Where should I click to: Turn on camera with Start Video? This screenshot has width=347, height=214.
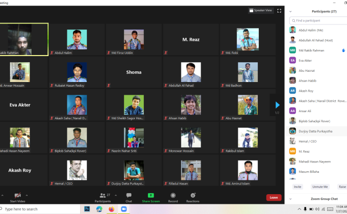(x=17, y=197)
